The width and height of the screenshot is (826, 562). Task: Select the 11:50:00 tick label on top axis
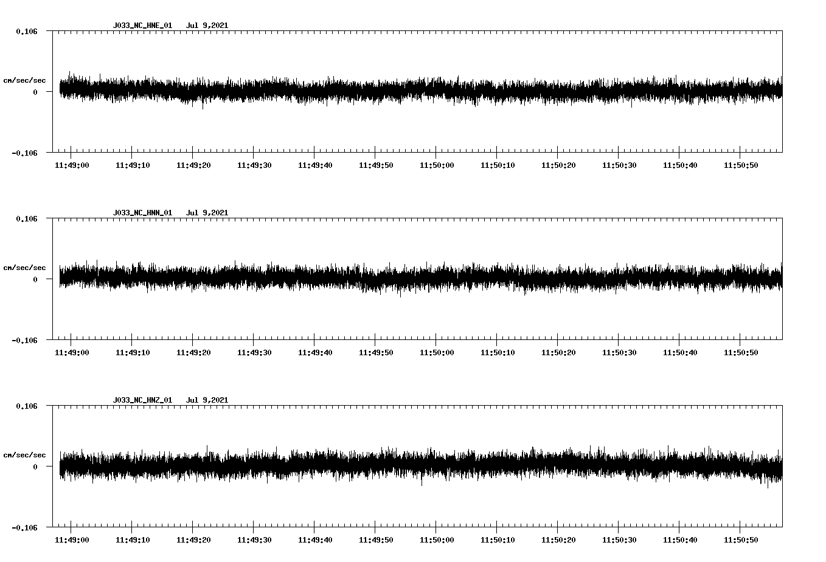[436, 164]
